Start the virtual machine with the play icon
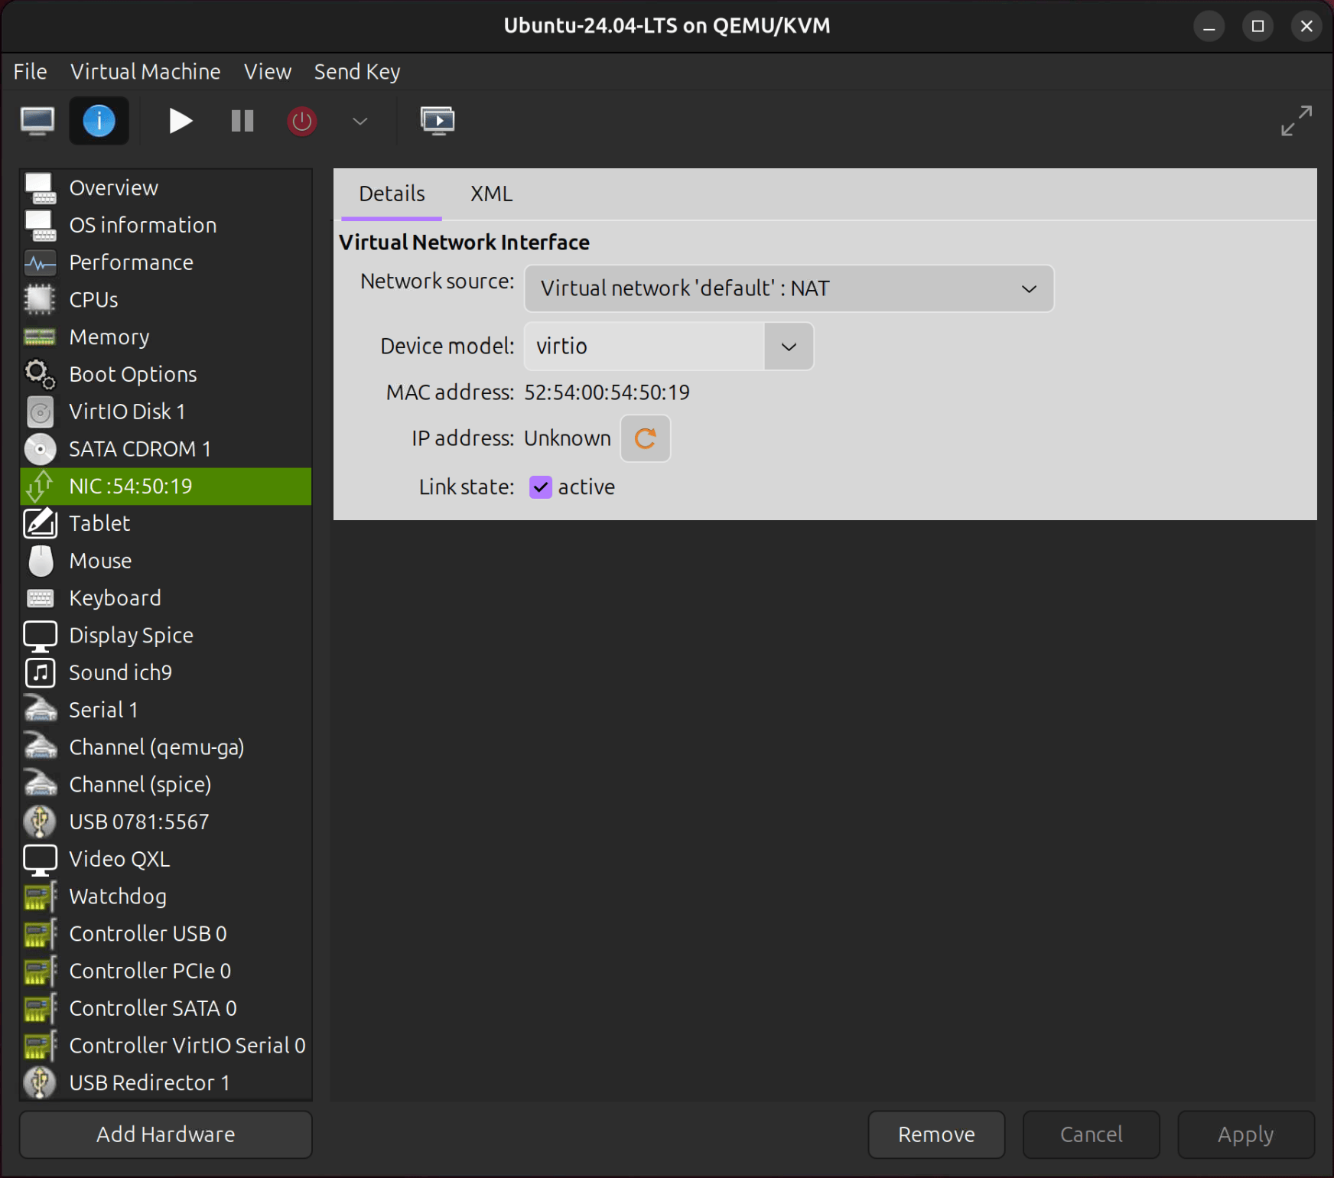The width and height of the screenshot is (1334, 1178). [181, 121]
